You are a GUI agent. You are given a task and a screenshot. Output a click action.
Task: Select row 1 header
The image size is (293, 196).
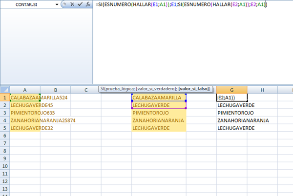[5, 98]
